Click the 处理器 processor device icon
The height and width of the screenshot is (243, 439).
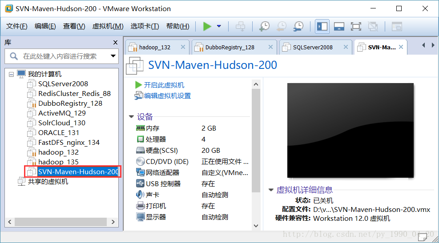(x=140, y=139)
